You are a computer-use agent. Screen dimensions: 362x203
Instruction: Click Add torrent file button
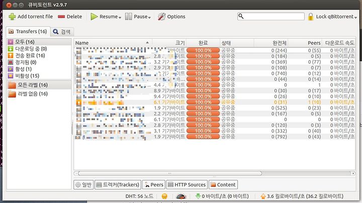pyautogui.click(x=31, y=17)
